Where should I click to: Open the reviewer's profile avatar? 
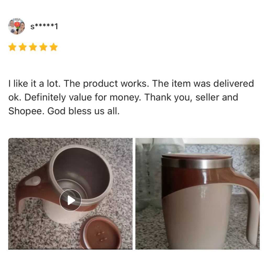(x=16, y=26)
